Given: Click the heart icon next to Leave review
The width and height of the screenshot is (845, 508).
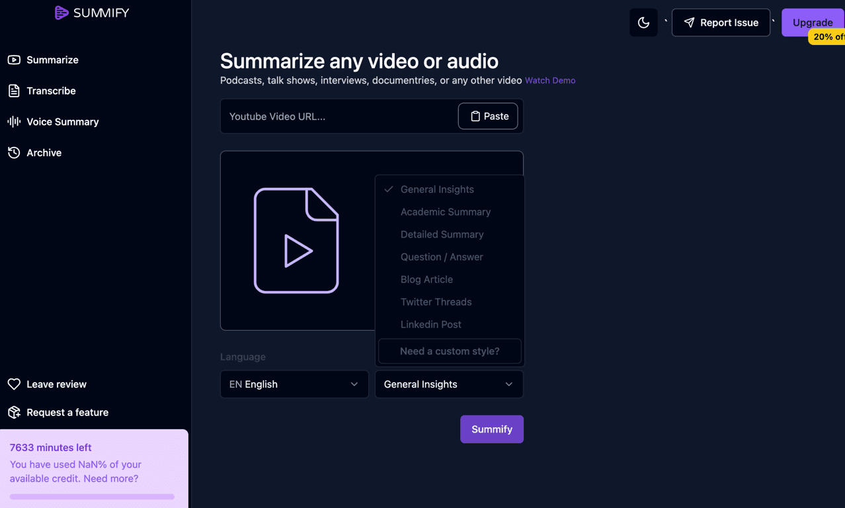Looking at the screenshot, I should [14, 384].
